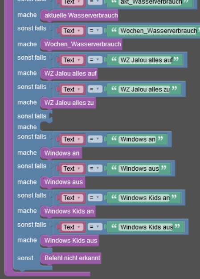Select the purple "Wochen_Wasserverbrauch" function block
The width and height of the screenshot is (200, 279).
coord(82,44)
